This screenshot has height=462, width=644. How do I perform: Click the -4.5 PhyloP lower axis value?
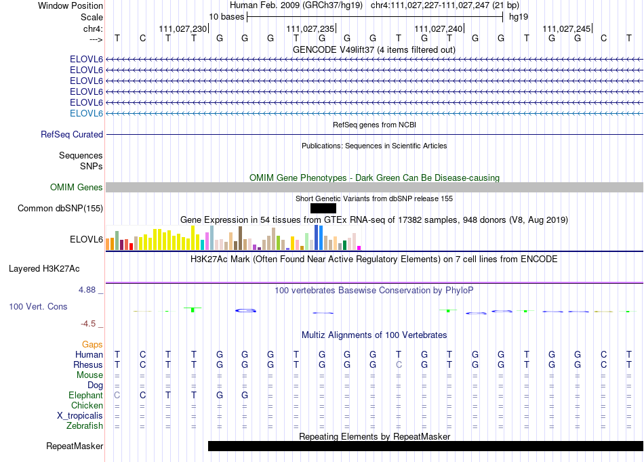tap(88, 324)
